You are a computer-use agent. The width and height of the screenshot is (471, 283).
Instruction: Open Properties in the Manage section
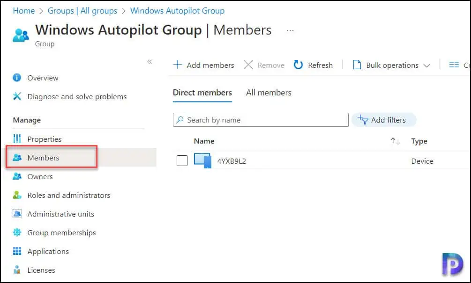(x=44, y=139)
